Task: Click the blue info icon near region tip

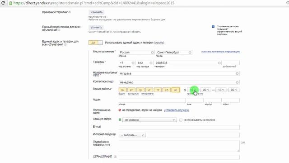Action: (213, 27)
